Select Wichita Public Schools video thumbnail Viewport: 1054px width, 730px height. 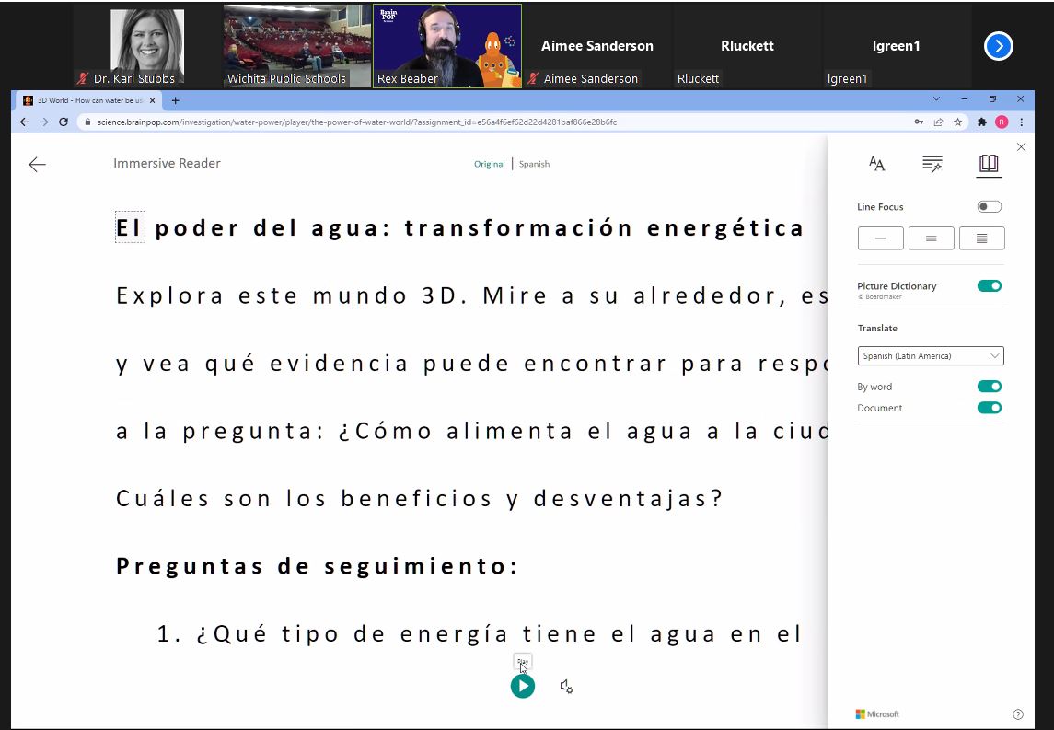click(296, 46)
